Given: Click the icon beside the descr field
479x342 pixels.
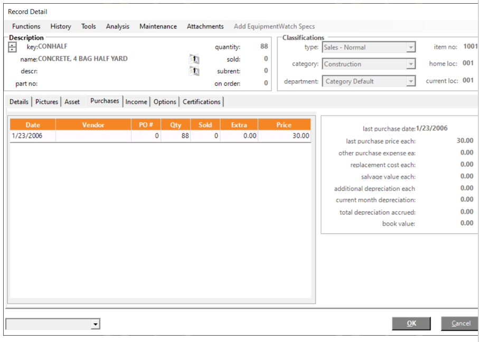Looking at the screenshot, I should click(194, 71).
